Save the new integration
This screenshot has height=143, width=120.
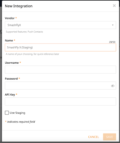pos(109,137)
